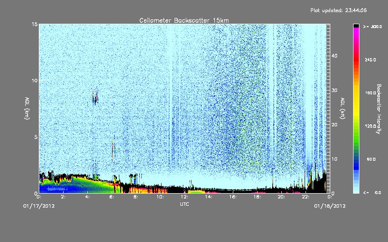The height and width of the screenshot is (242, 388).
Task: Click the 2: hour tick label on the time axis
Action: 63,197
